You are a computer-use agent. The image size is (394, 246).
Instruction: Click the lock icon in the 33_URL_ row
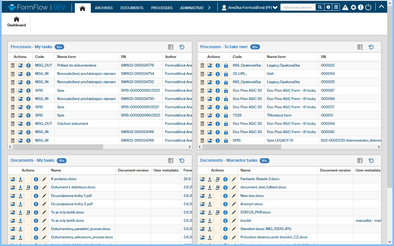tap(226, 74)
